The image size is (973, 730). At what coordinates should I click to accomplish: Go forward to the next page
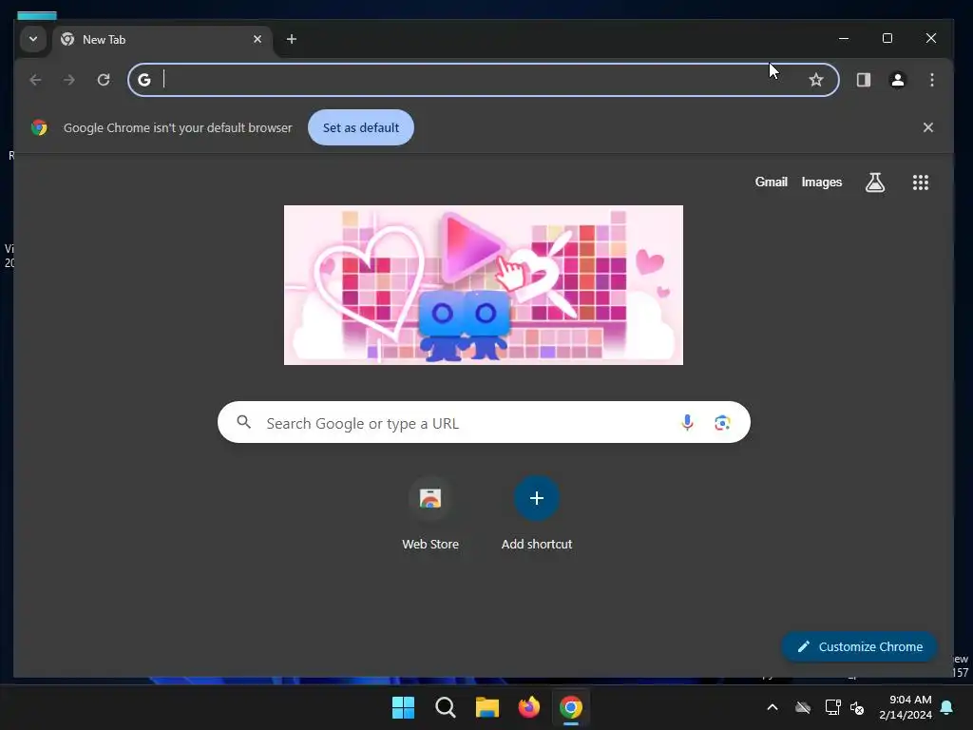point(68,80)
